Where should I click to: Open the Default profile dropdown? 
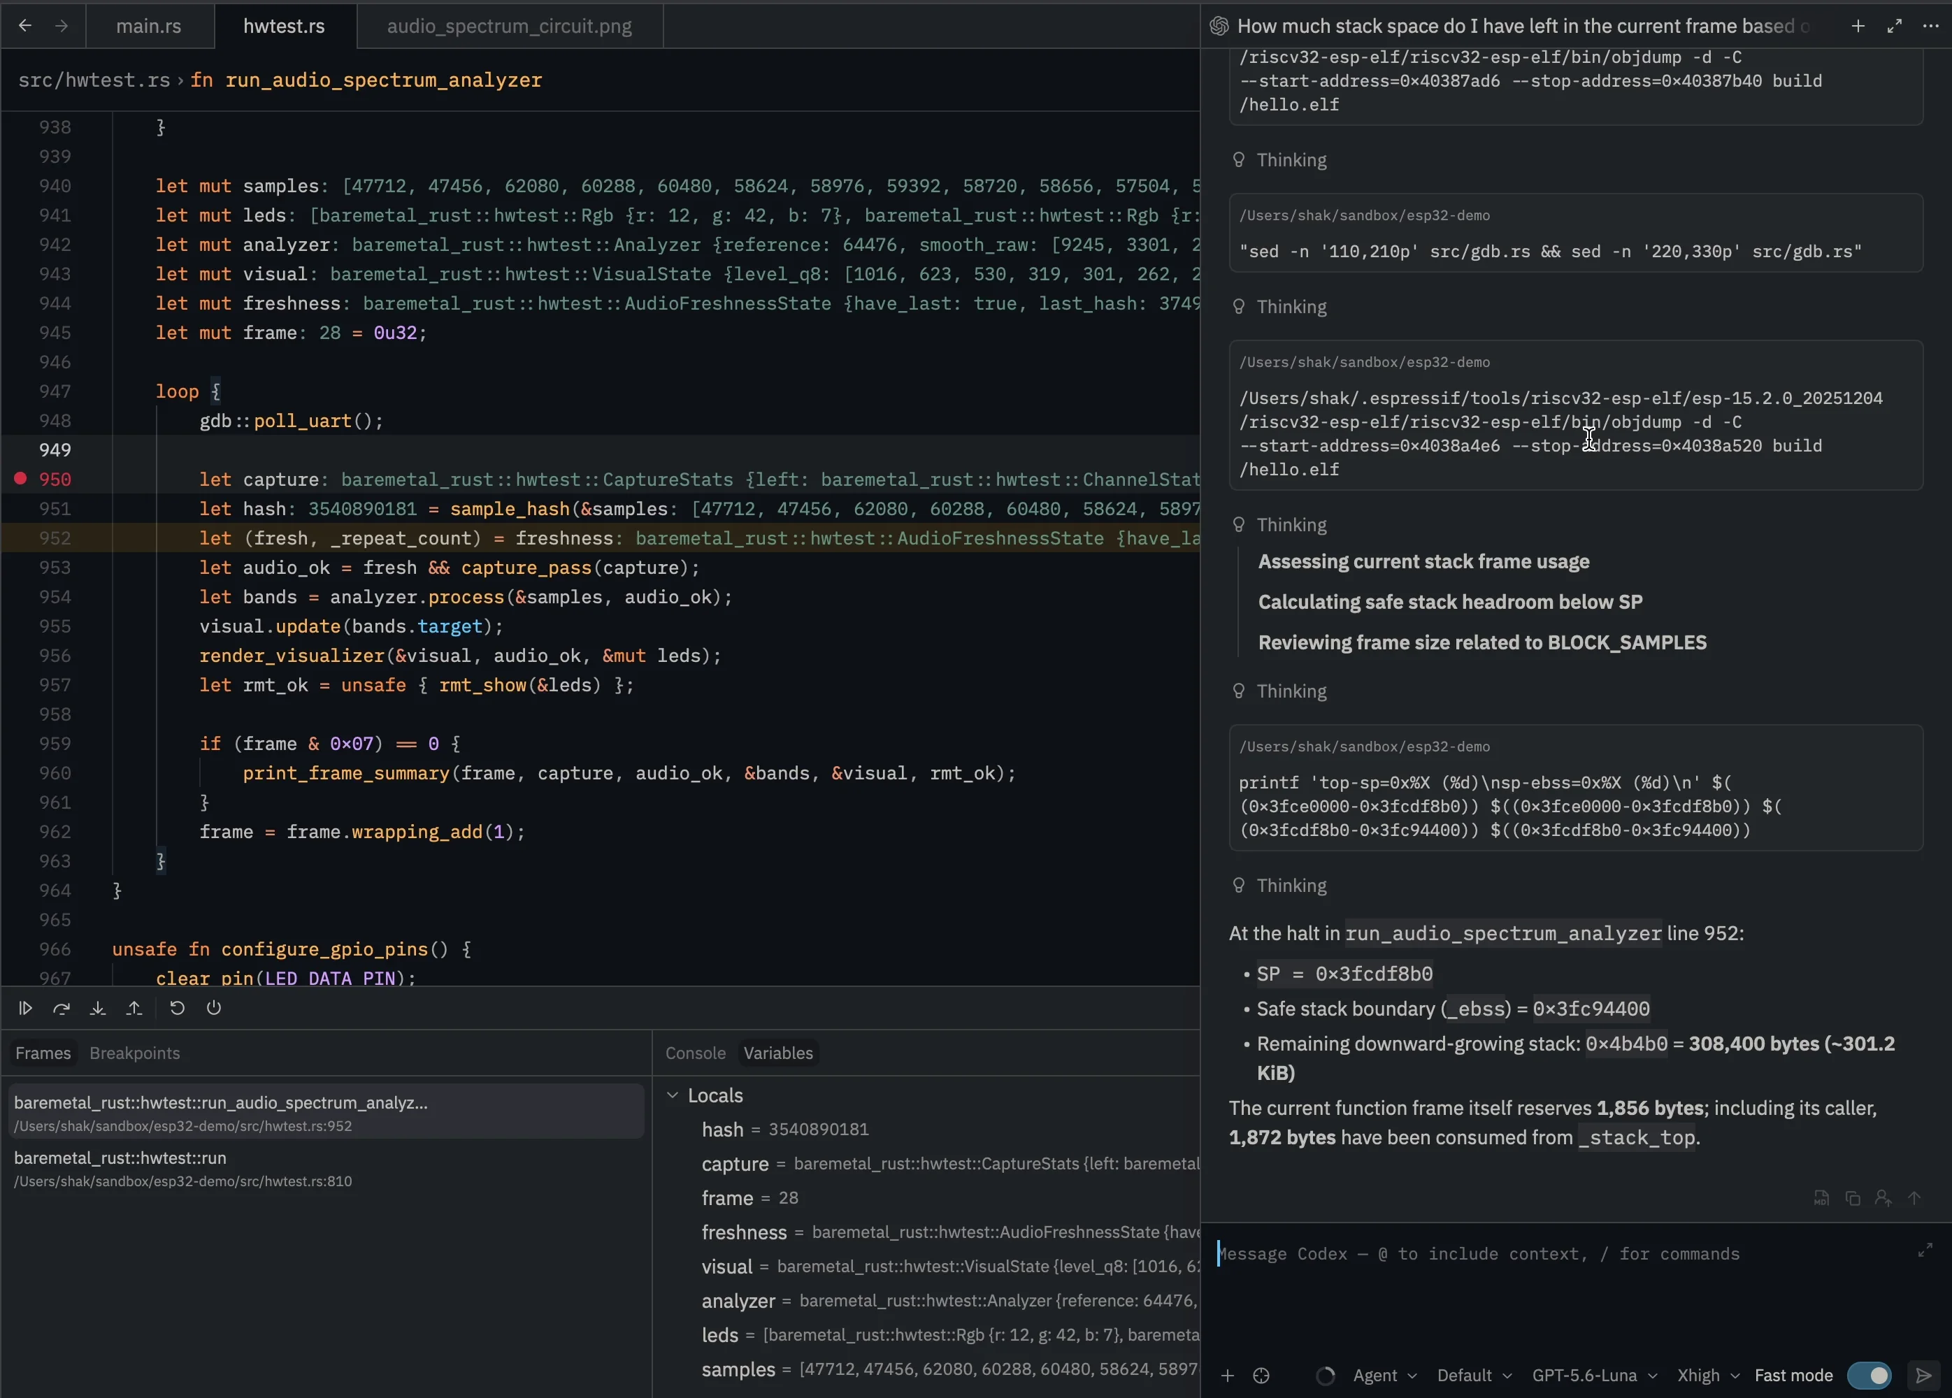tap(1474, 1376)
